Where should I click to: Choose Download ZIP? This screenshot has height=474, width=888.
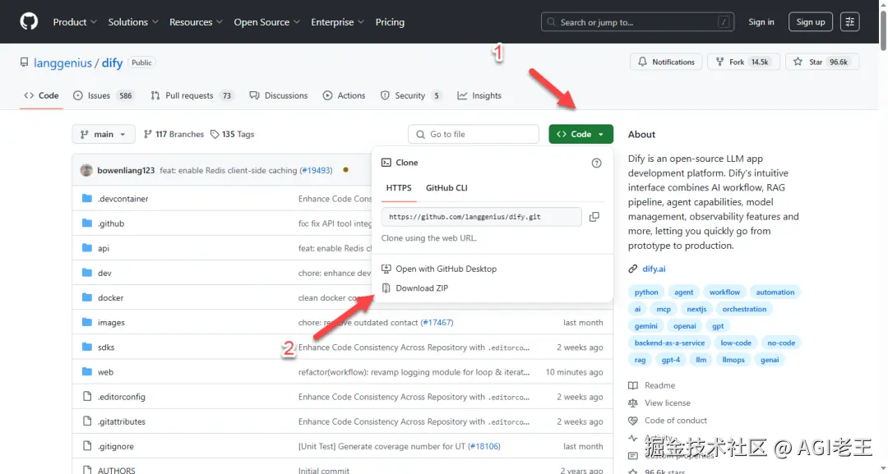(x=421, y=288)
